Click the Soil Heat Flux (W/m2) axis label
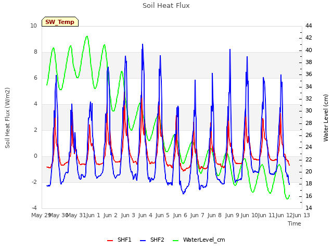The height and width of the screenshot is (250, 333). [7, 118]
